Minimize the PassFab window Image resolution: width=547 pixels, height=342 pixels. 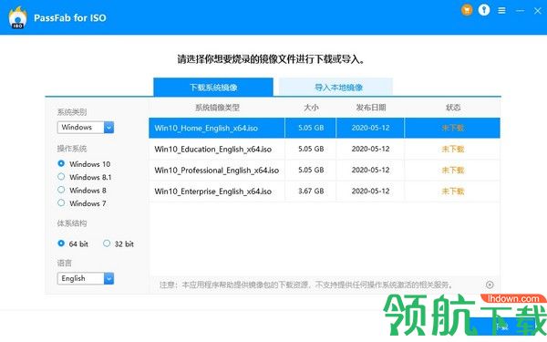pyautogui.click(x=520, y=11)
